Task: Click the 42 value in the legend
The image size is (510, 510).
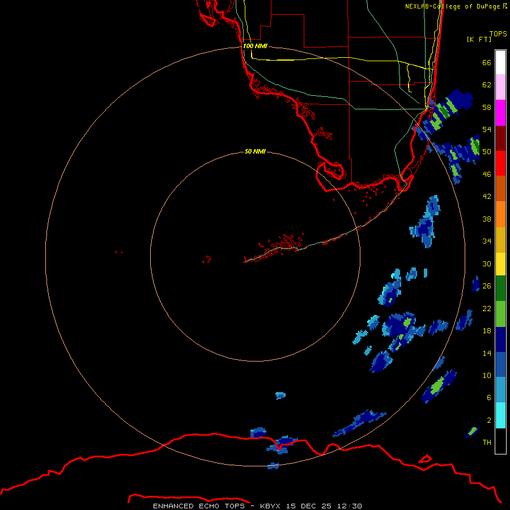Action: point(487,196)
